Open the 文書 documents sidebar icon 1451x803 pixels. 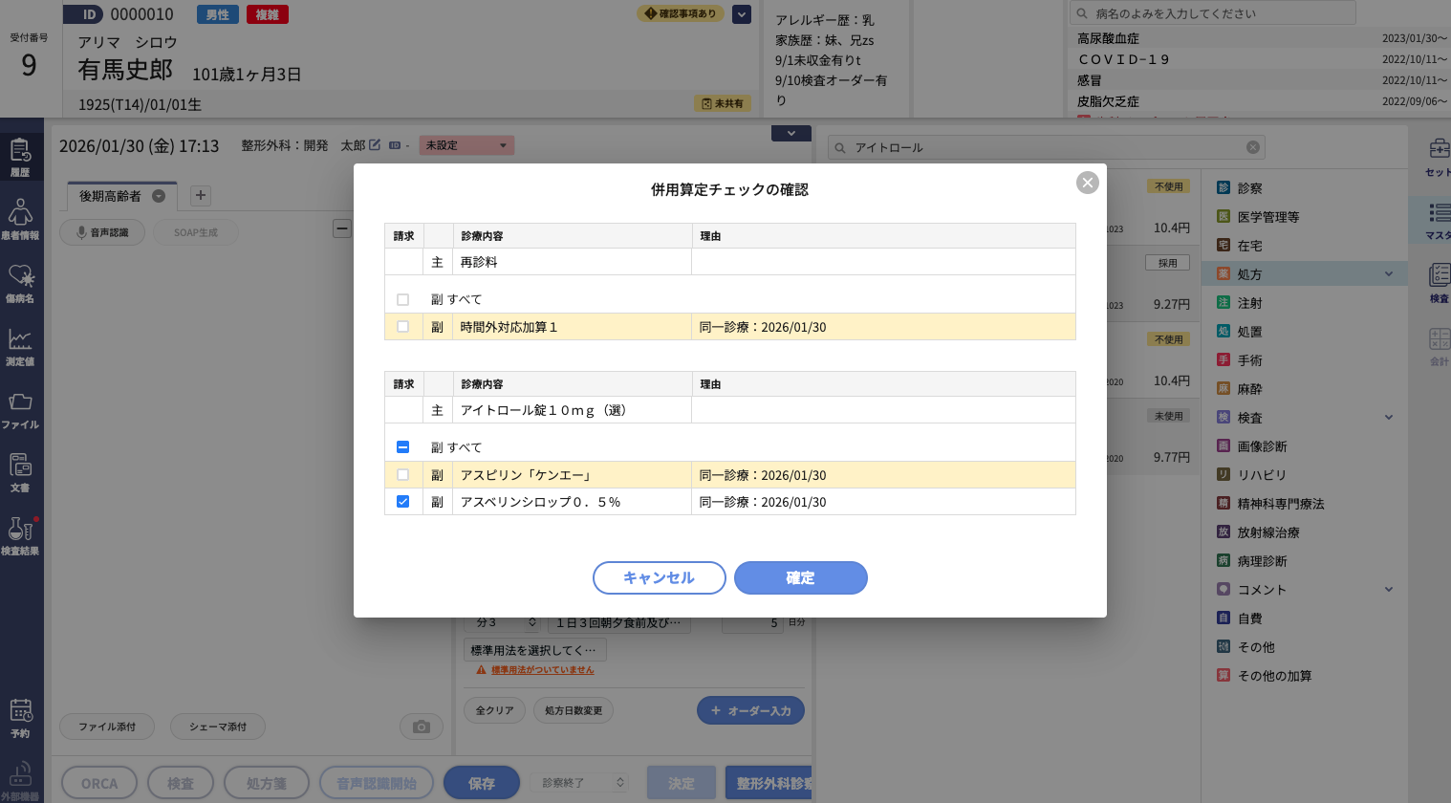coord(20,472)
